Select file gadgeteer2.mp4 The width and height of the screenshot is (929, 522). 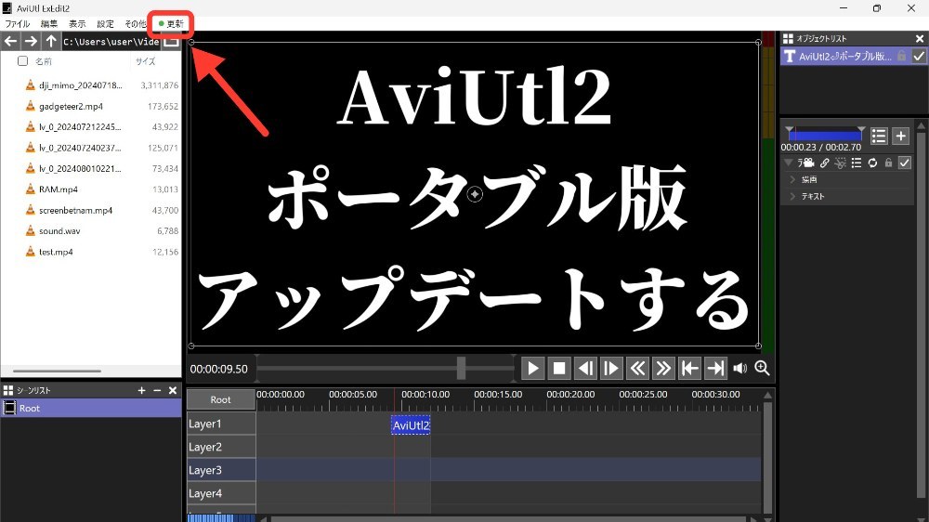point(72,106)
